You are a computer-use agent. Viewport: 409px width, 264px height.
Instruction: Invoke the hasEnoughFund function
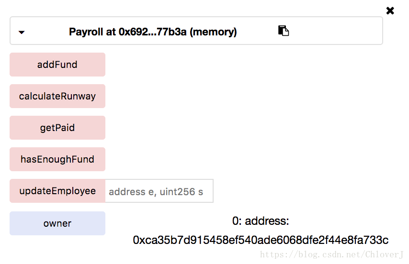coord(57,159)
